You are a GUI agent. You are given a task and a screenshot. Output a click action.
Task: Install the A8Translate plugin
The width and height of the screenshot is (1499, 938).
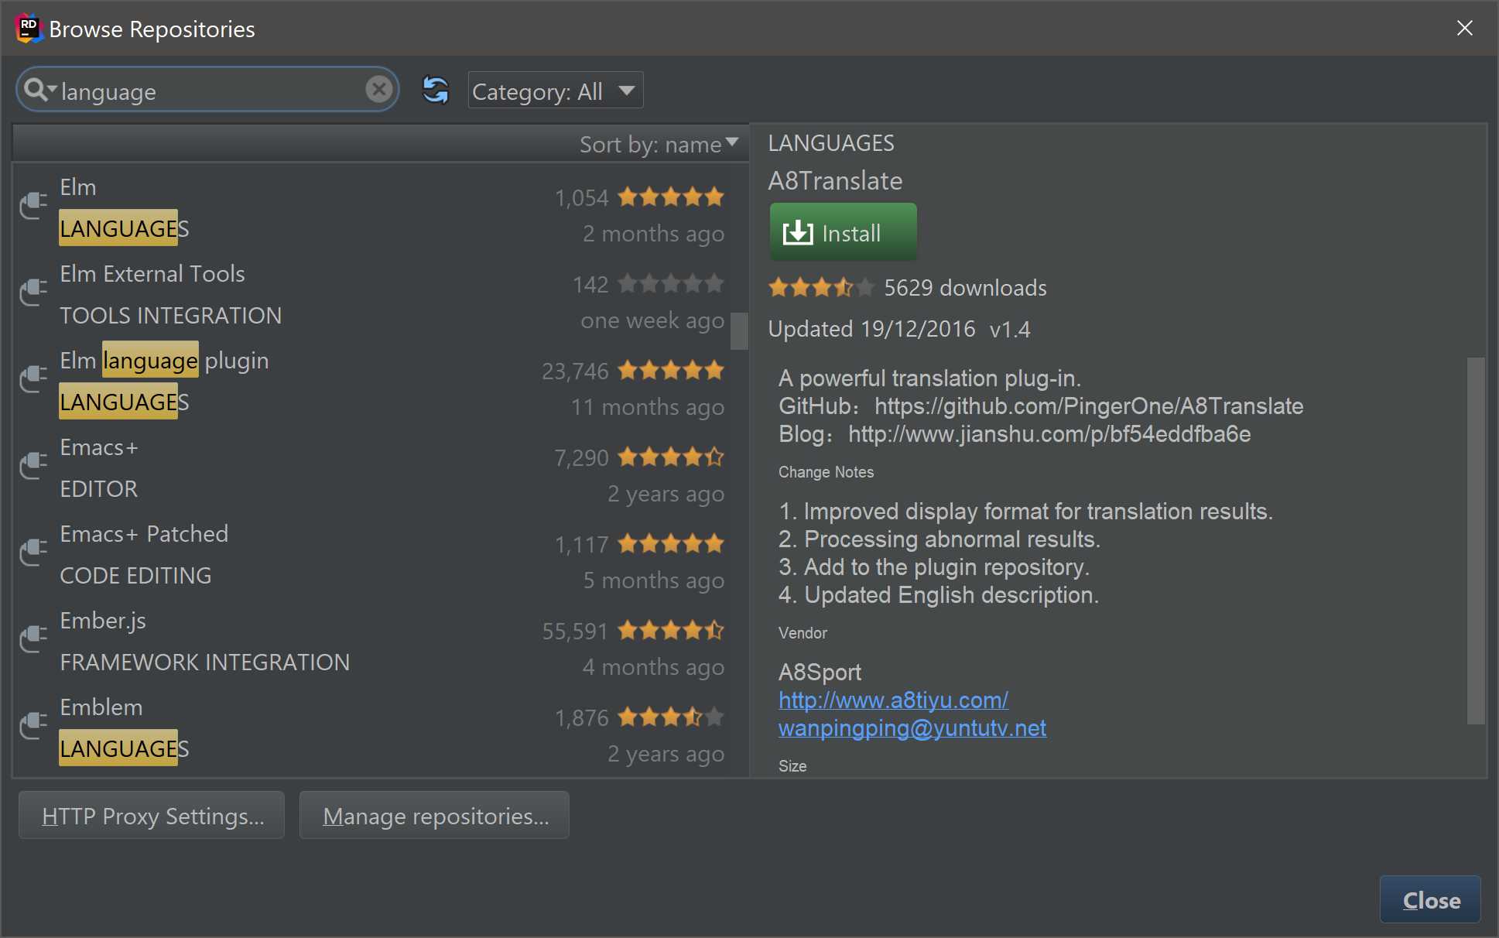843,232
